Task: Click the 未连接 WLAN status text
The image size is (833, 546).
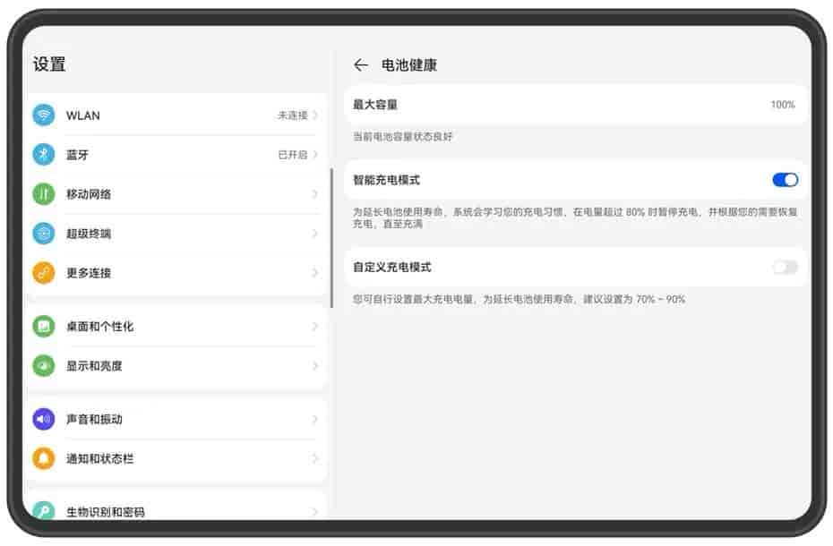Action: click(x=292, y=115)
